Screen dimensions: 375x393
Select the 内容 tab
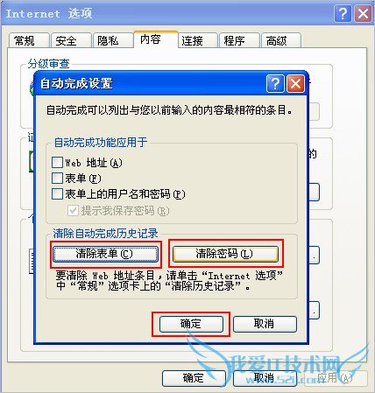point(156,39)
